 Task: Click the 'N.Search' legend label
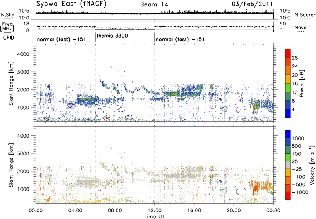(x=305, y=15)
